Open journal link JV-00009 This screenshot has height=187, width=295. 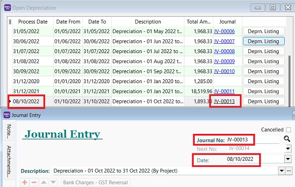coord(224,61)
